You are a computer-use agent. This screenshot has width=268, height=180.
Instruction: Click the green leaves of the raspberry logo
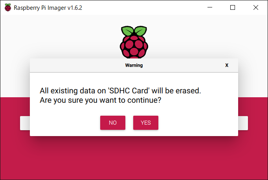coord(134,31)
